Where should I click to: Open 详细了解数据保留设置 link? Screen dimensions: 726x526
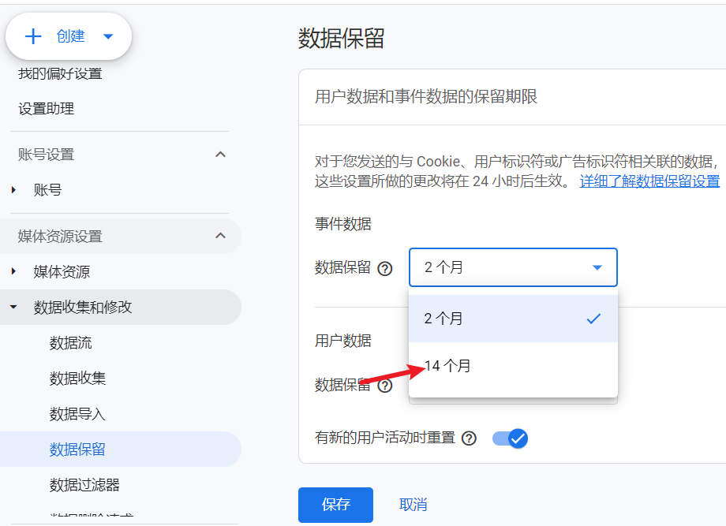pyautogui.click(x=649, y=181)
